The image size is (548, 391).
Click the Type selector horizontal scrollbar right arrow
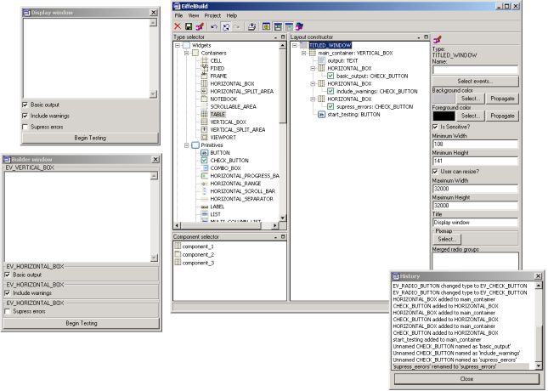[275, 225]
